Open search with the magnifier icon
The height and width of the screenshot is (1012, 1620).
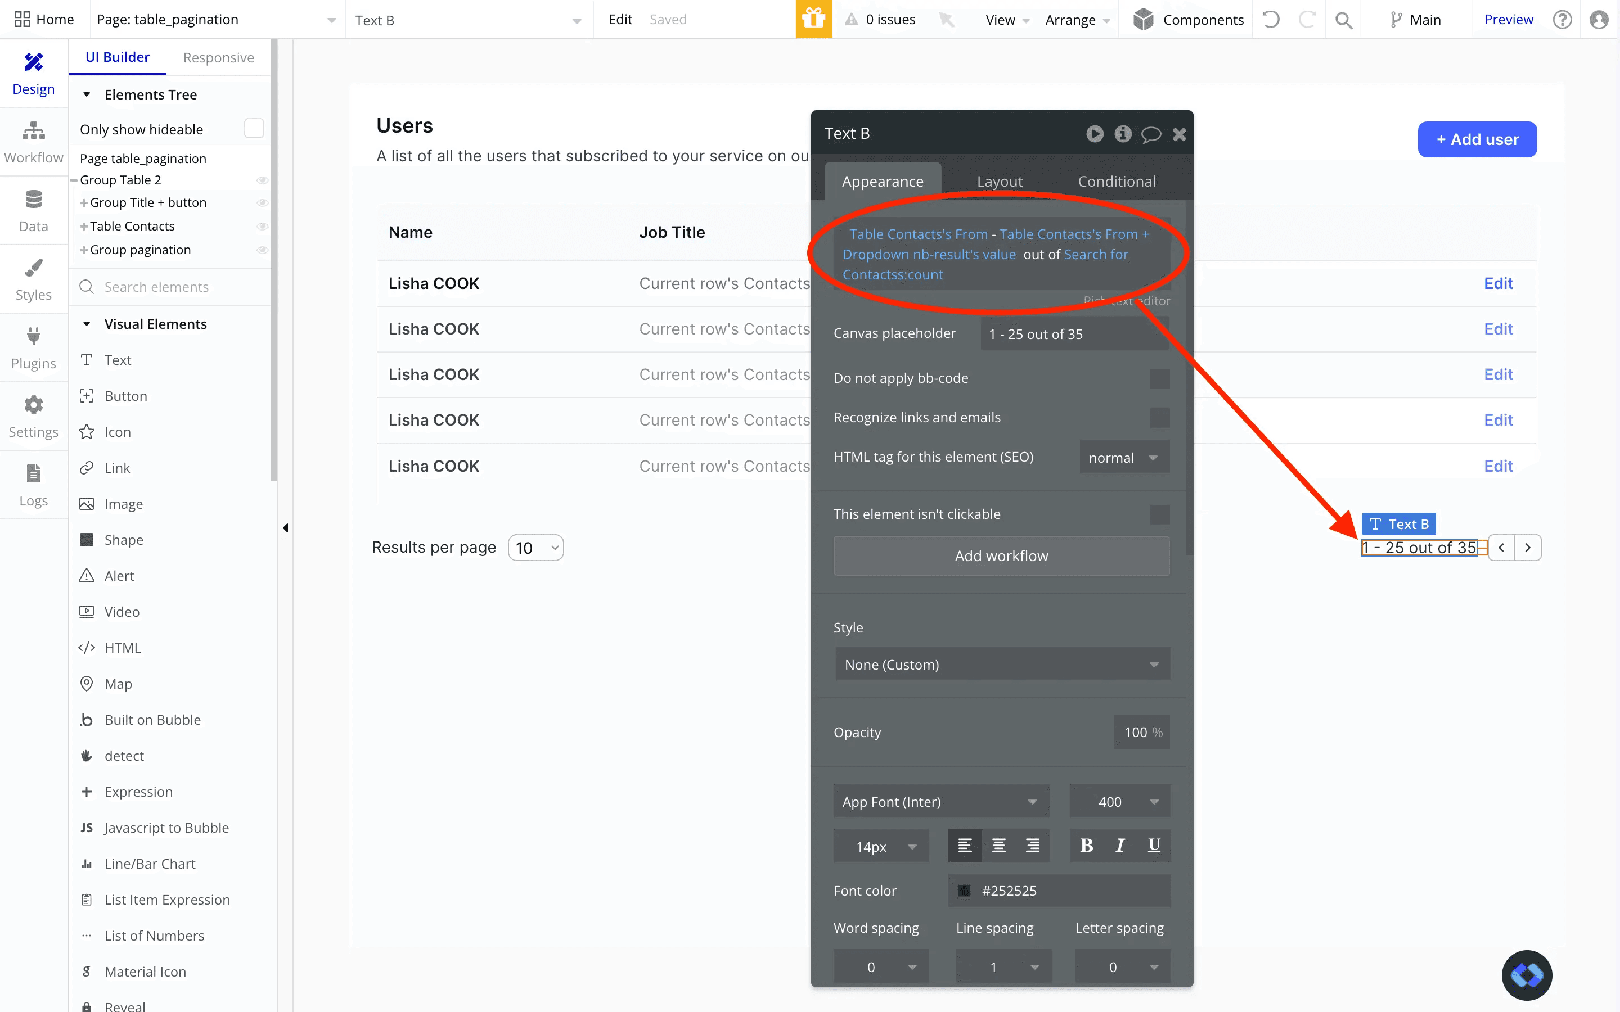[x=1343, y=20]
